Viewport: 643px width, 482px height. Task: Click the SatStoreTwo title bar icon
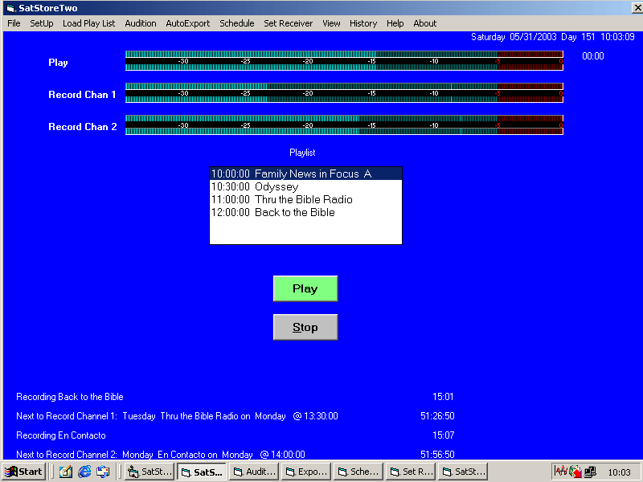[10, 8]
